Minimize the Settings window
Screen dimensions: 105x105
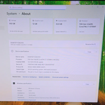[x=92, y=7]
